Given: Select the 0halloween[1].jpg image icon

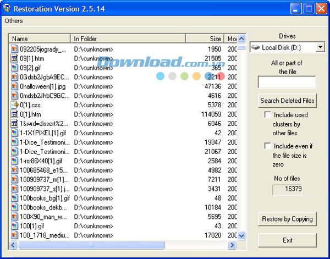Looking at the screenshot, I should 15,86.
